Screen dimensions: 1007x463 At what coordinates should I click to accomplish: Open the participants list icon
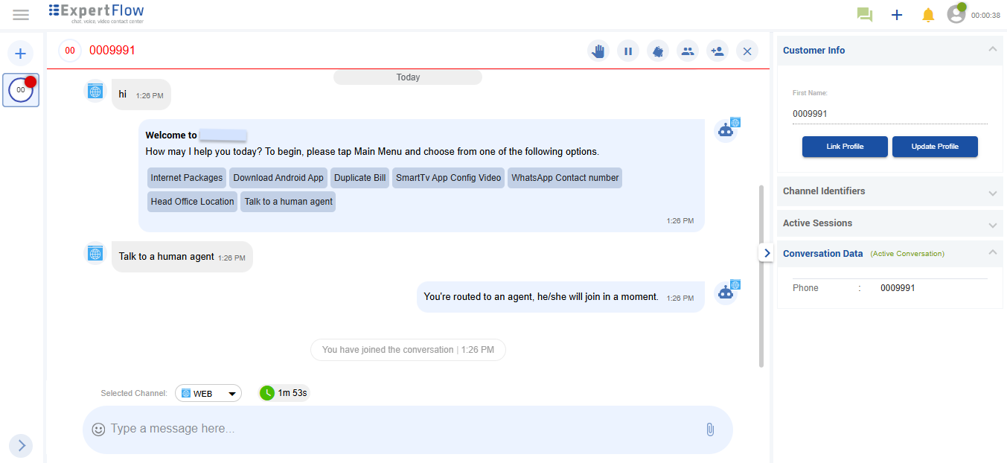(x=688, y=51)
